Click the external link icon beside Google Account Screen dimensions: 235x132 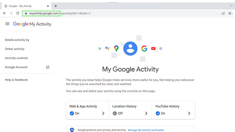(x=48, y=67)
